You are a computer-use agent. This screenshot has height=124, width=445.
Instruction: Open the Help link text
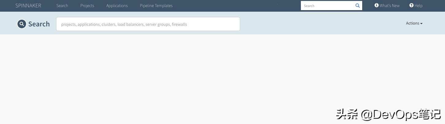[x=419, y=6]
